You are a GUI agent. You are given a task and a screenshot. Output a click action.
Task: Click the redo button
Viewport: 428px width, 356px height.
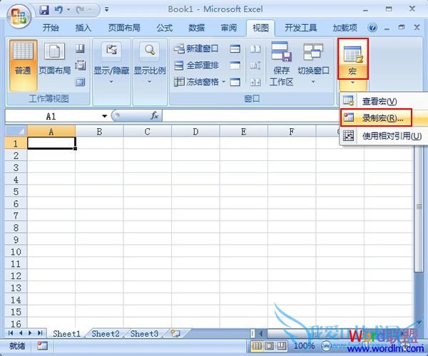80,10
